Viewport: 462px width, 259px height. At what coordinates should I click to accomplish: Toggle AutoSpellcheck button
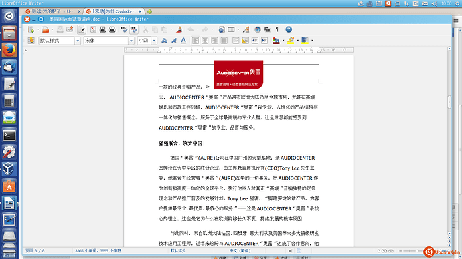133,29
